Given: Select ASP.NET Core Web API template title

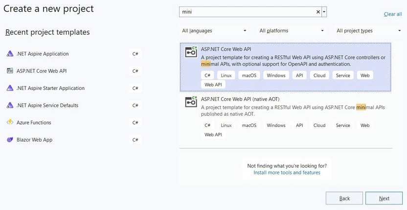Looking at the screenshot, I should point(226,49).
